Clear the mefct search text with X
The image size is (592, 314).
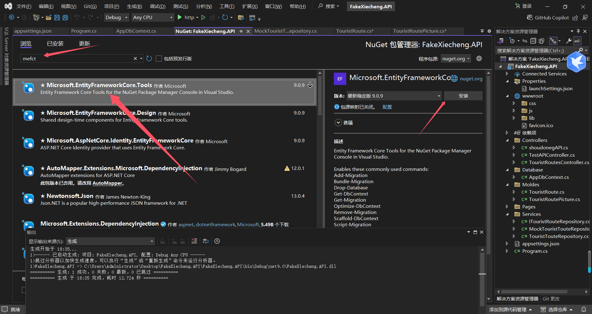pyautogui.click(x=135, y=58)
